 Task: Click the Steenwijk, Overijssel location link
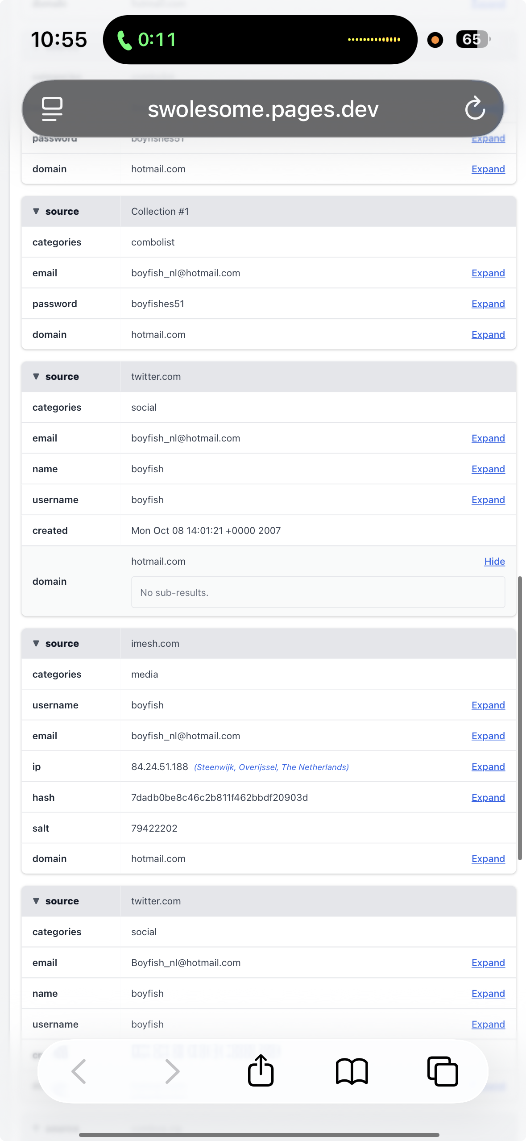tap(271, 767)
